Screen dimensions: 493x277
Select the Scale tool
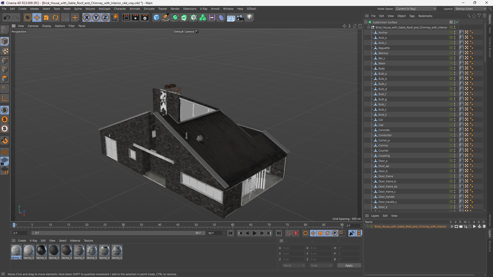[x=46, y=18]
